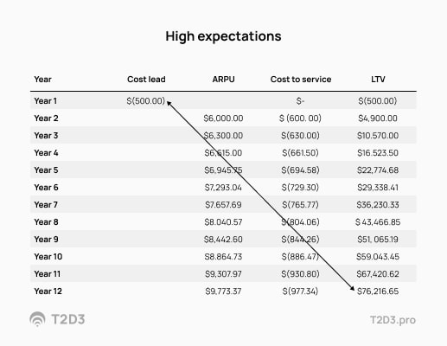Select the Year 6 row label
This screenshot has width=447, height=346.
46,188
